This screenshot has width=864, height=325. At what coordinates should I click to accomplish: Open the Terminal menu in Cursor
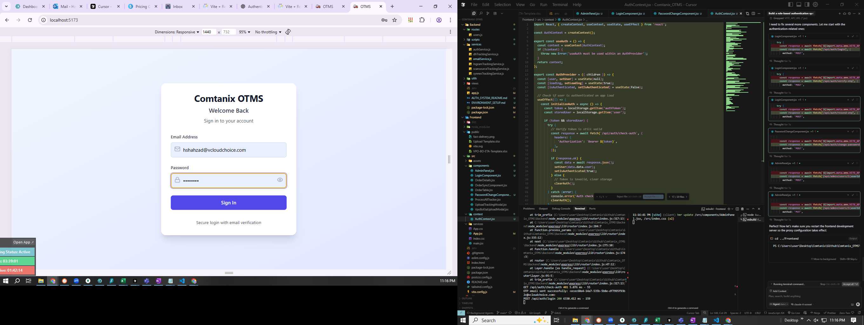560,4
